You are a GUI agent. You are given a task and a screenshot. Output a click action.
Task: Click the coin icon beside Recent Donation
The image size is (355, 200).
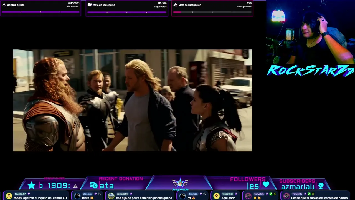pos(94,185)
